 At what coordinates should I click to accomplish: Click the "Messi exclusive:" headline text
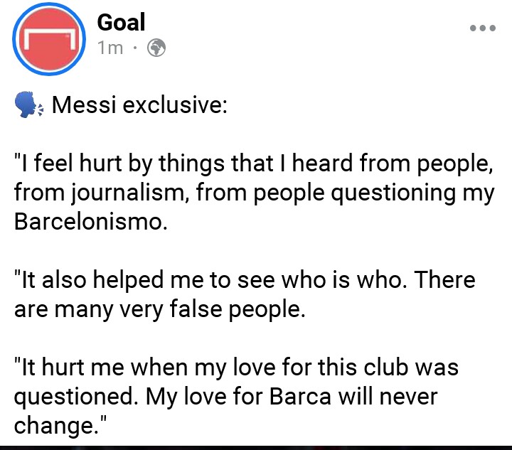[139, 107]
